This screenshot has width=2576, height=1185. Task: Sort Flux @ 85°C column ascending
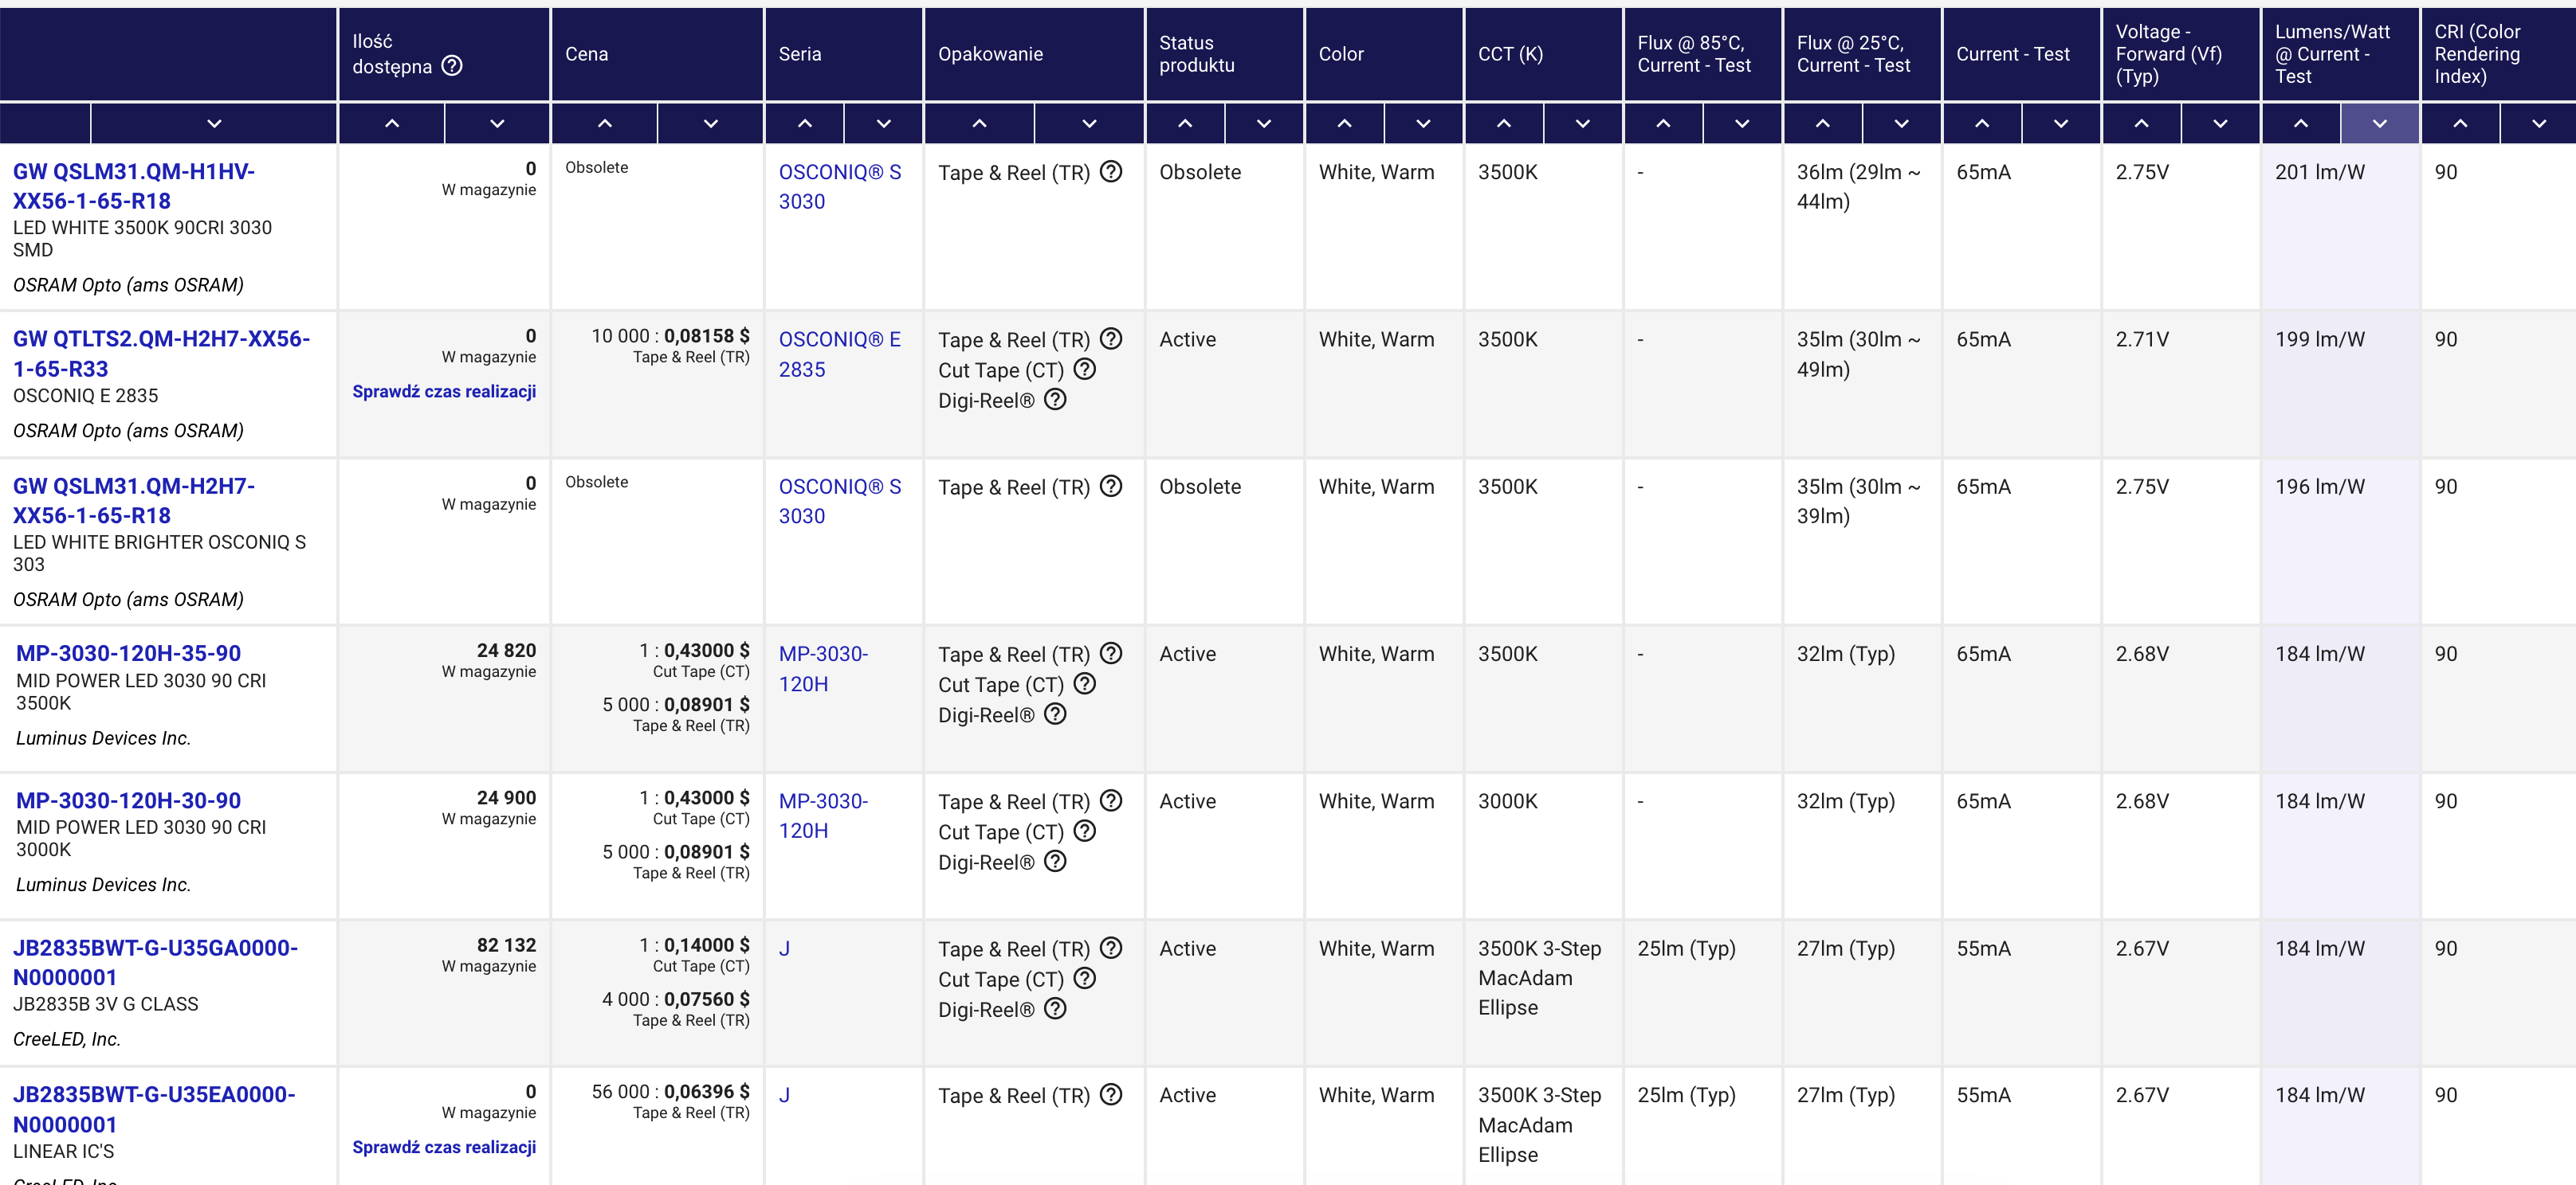pyautogui.click(x=1664, y=124)
